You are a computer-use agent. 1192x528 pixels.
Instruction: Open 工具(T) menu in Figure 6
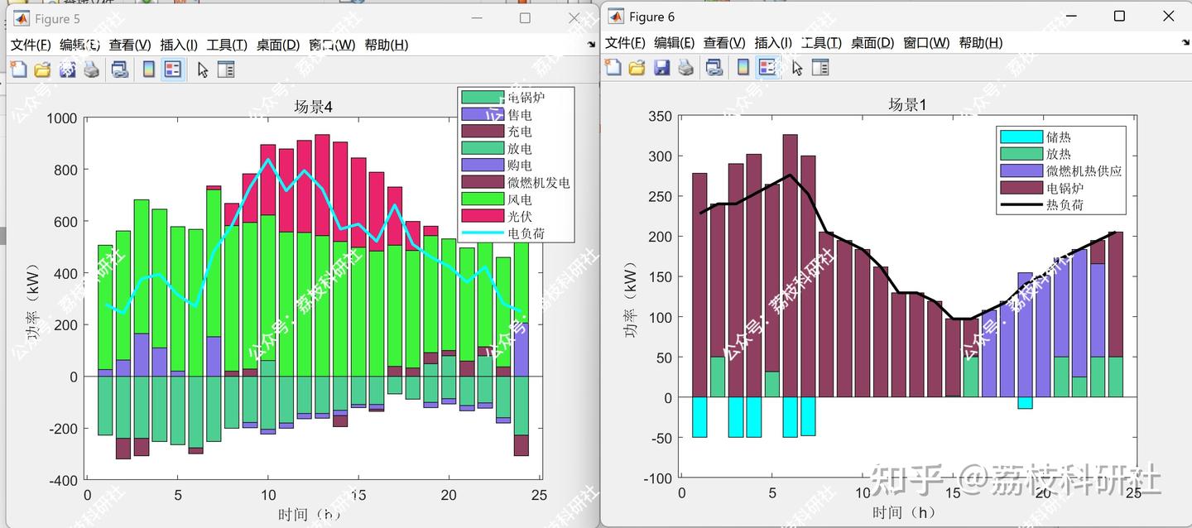tap(821, 43)
